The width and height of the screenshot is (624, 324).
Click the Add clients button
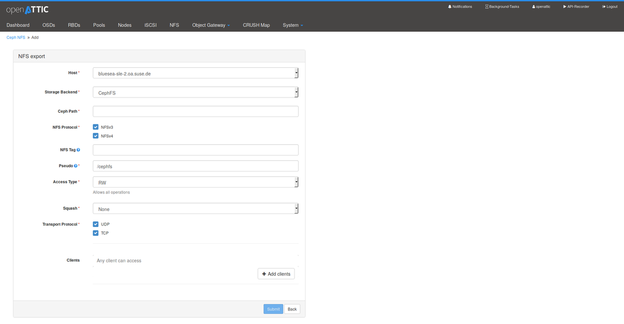276,274
